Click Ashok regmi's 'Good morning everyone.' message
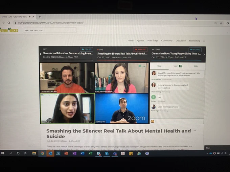 click(x=168, y=107)
